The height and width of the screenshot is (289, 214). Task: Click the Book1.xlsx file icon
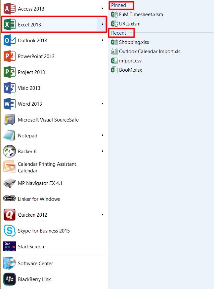(114, 70)
